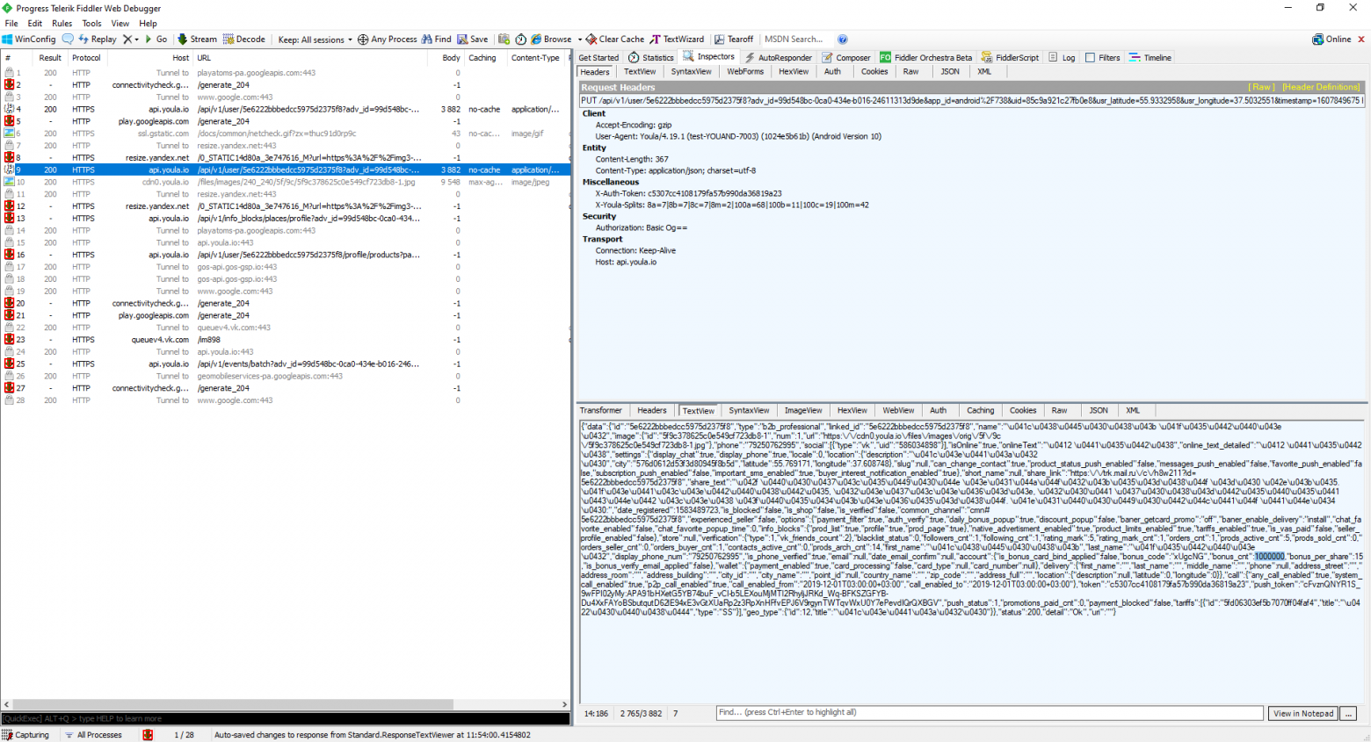
Task: Sort sessions by Protocol column header
Action: tap(86, 58)
